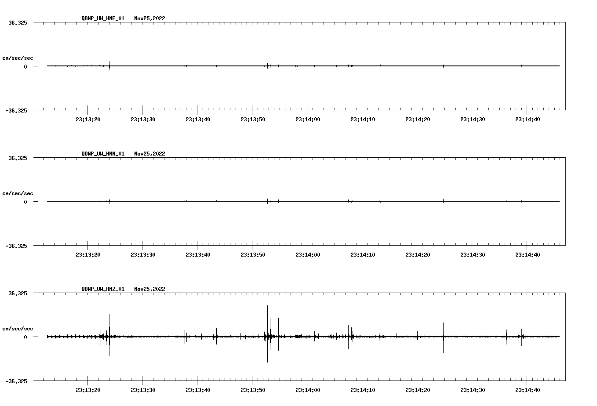The height and width of the screenshot is (406, 597).
Task: Select the 23:14:00 time label under HNN plot
Action: tap(307, 254)
